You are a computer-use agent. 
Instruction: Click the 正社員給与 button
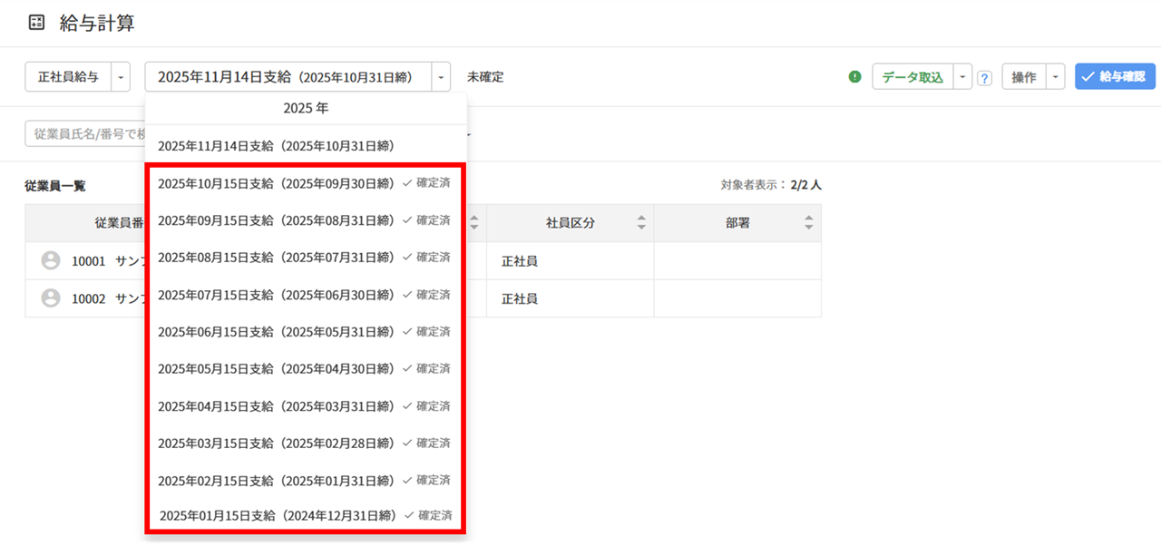tap(68, 77)
